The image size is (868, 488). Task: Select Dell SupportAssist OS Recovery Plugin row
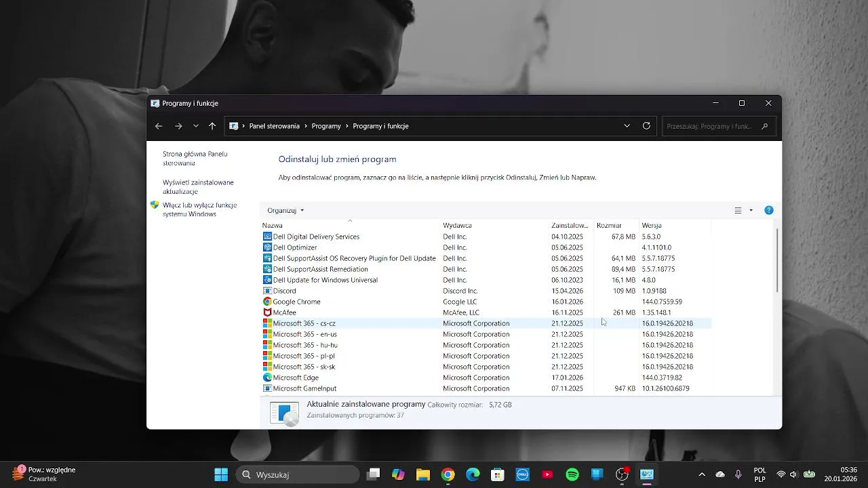click(x=486, y=258)
